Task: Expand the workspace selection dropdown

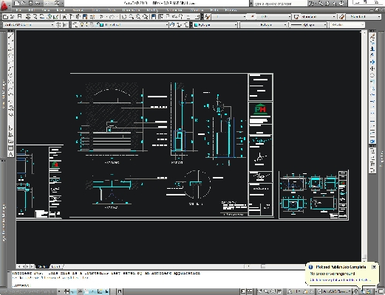Action: click(x=29, y=25)
